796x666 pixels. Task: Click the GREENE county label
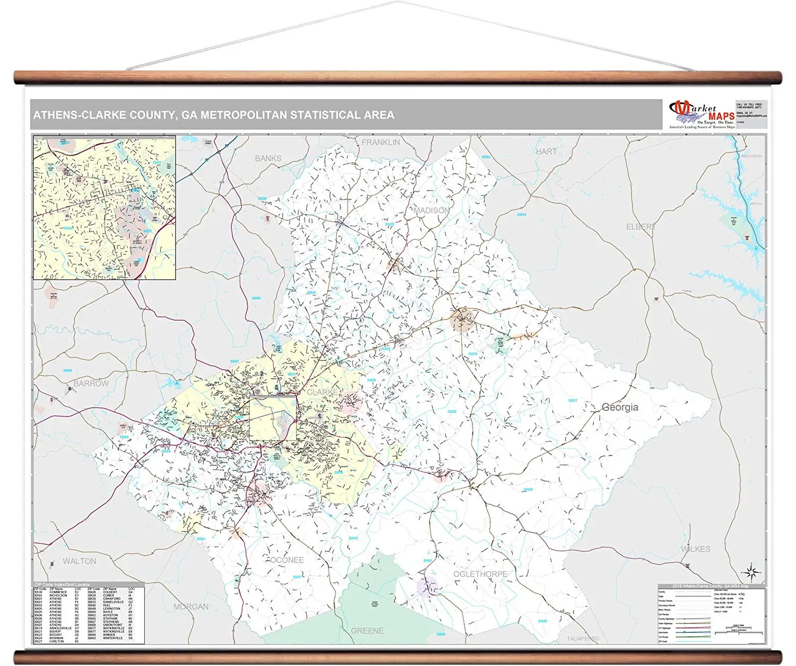click(367, 630)
